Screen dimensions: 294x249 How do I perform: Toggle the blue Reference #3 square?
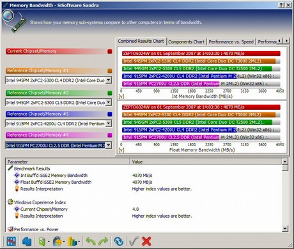[110, 114]
